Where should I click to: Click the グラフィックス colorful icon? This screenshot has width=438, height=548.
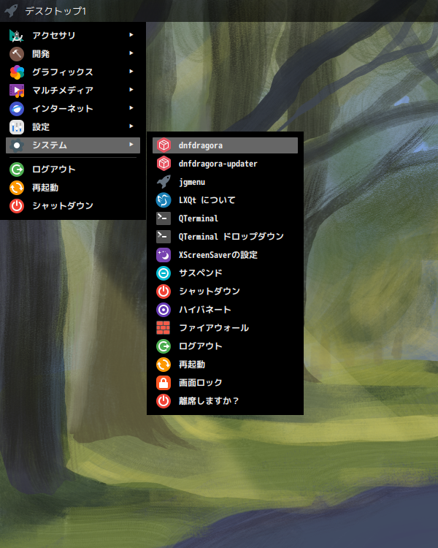tap(16, 72)
